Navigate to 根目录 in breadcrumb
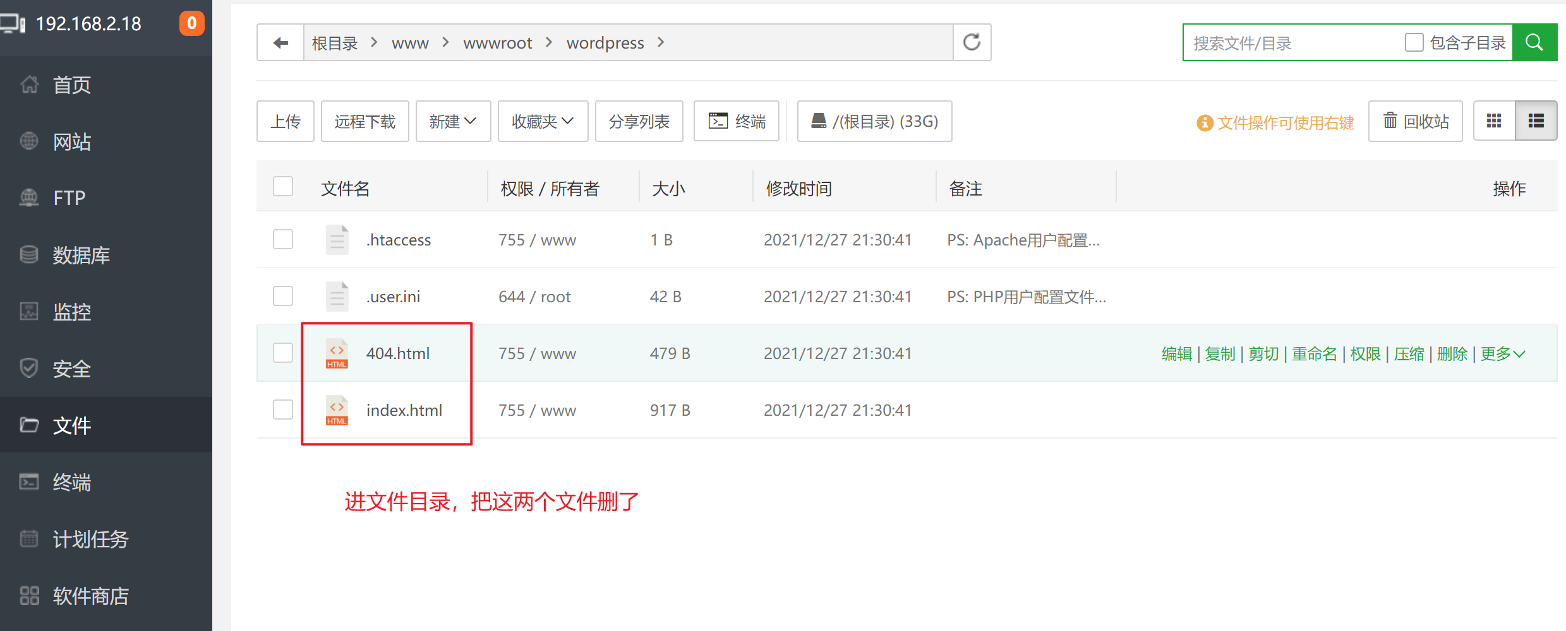This screenshot has width=1566, height=631. 335,43
